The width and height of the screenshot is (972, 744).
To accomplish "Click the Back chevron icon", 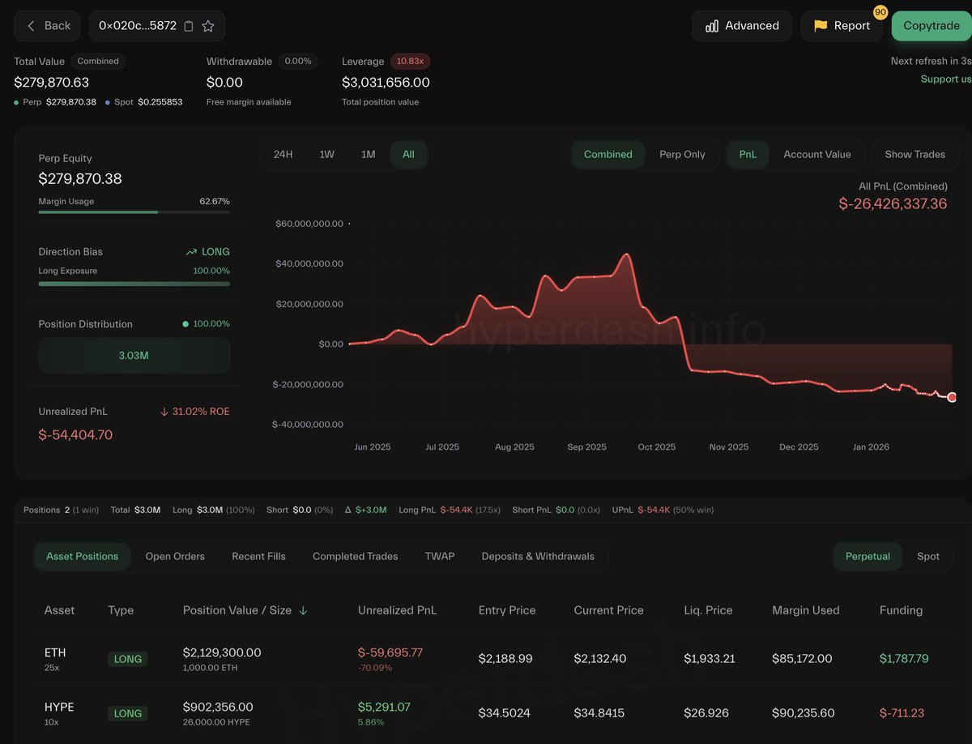I will pos(29,25).
